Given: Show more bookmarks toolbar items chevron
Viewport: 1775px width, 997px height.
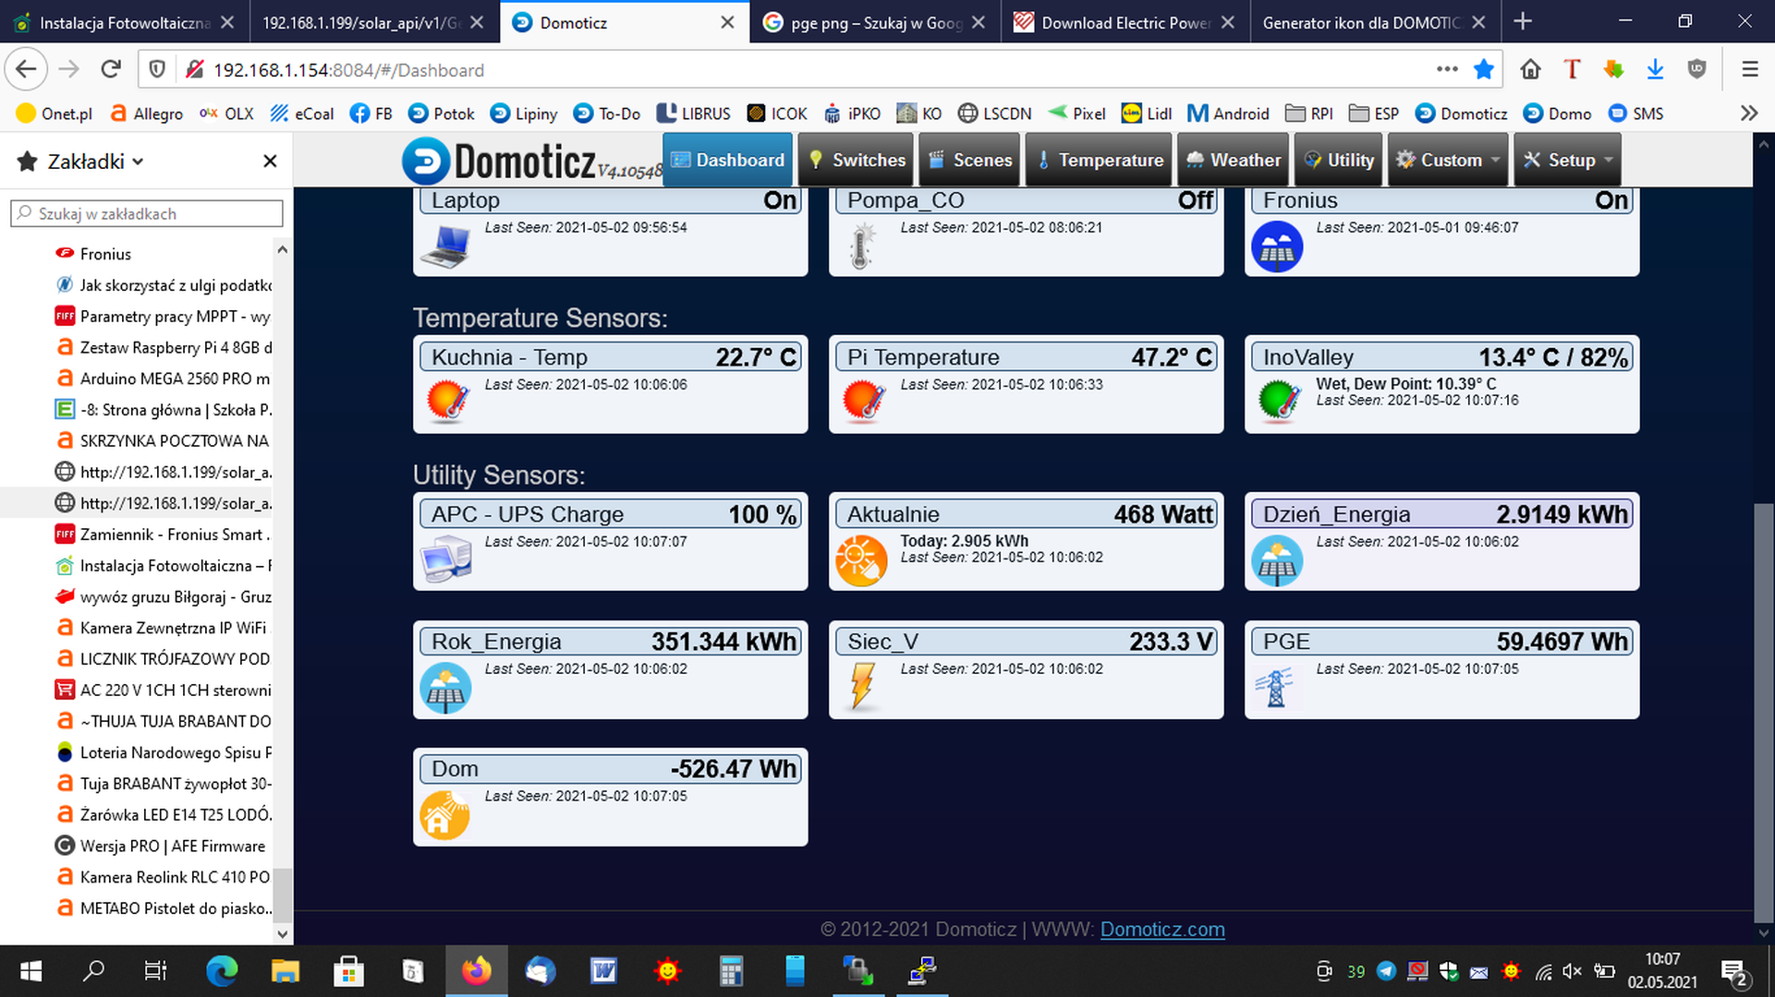Looking at the screenshot, I should pos(1749,114).
